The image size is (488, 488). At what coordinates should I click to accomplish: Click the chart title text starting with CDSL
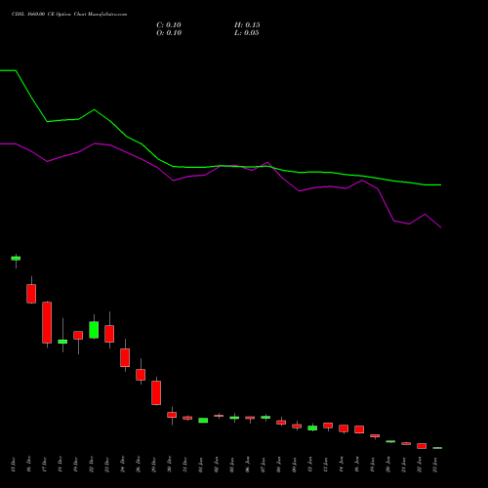[69, 14]
